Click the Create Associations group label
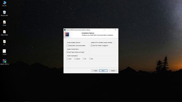 click(x=72, y=56)
